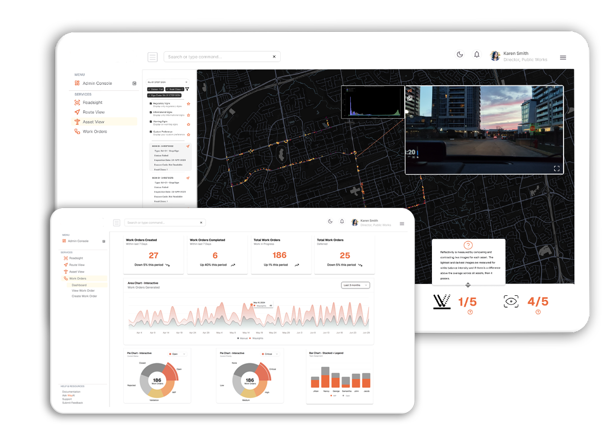
Task: Click the reflectivity tooltip question icon
Action: coord(468,245)
